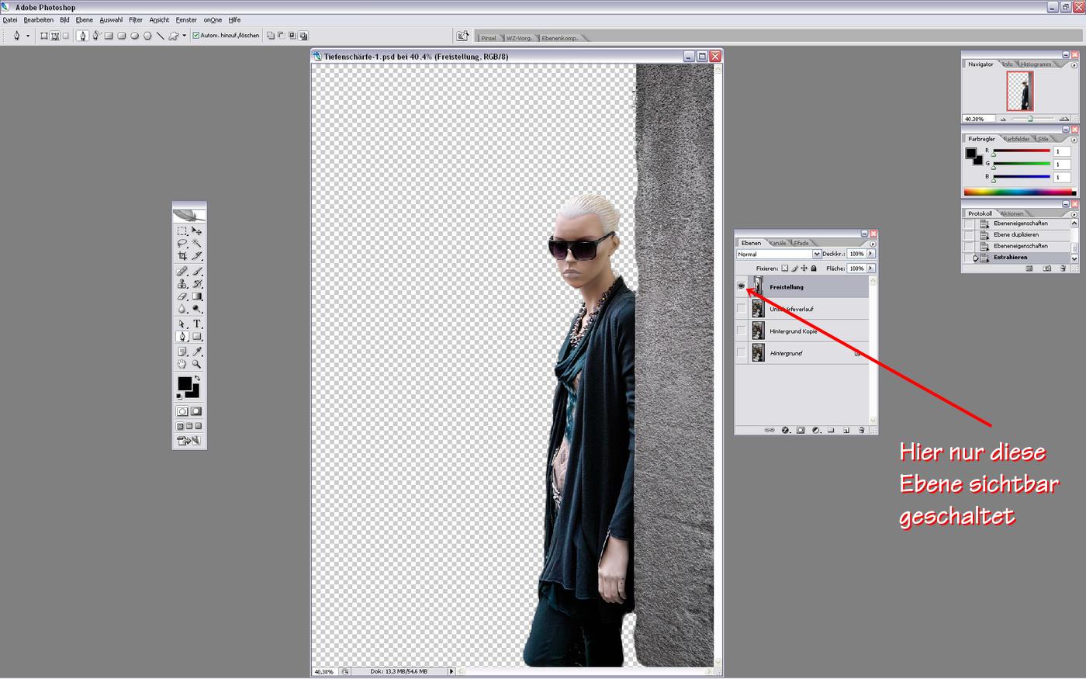
Task: Select the Hintergrund Kopie layer
Action: coord(809,331)
